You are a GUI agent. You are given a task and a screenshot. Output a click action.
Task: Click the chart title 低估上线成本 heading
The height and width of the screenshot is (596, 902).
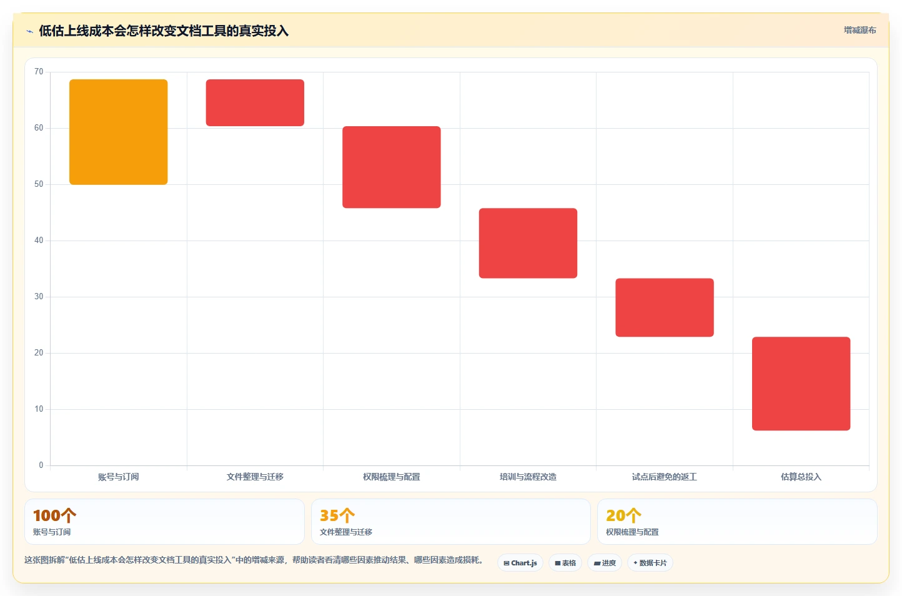(x=164, y=31)
